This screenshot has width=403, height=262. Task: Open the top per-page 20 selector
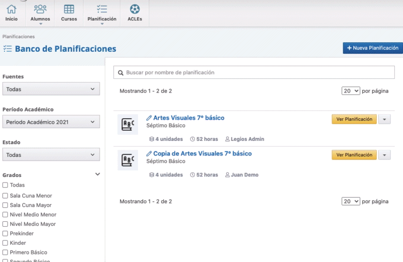350,91
